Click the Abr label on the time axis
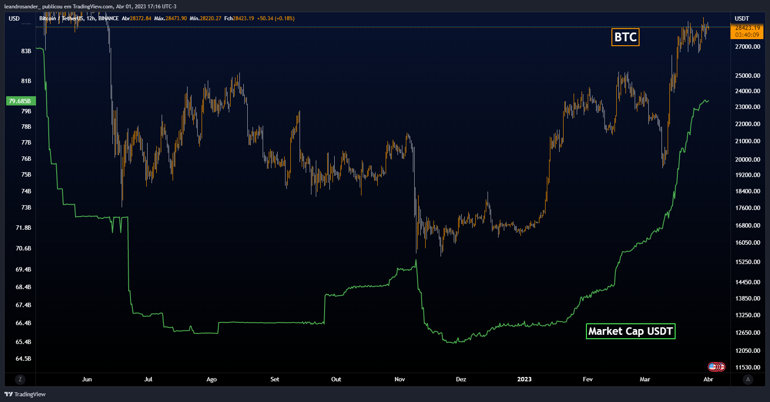The height and width of the screenshot is (402, 770). click(x=709, y=379)
